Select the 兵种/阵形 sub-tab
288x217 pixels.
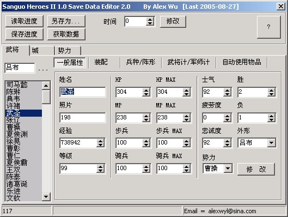click(140, 62)
